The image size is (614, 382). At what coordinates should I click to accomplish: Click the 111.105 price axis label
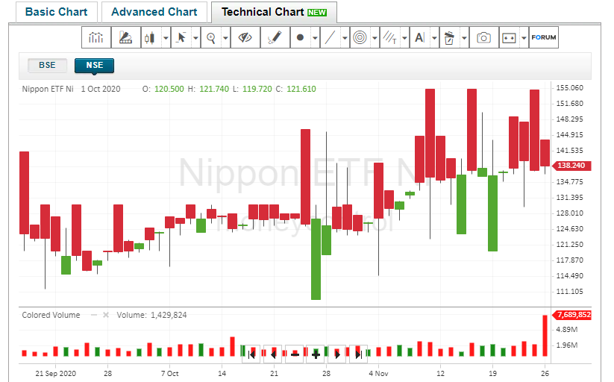coord(570,292)
